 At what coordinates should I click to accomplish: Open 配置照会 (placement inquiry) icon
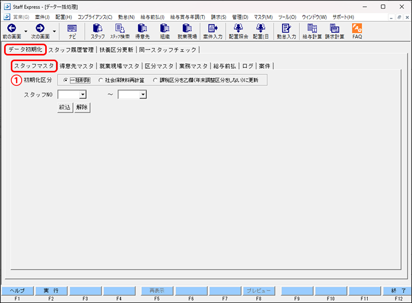click(238, 32)
